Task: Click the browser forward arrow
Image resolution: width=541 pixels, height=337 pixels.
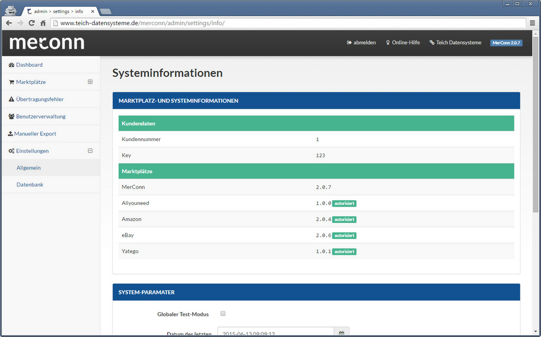Action: [x=20, y=23]
